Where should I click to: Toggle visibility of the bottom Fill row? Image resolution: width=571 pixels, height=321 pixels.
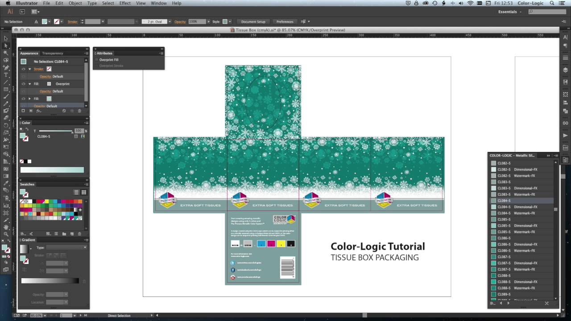coord(24,99)
